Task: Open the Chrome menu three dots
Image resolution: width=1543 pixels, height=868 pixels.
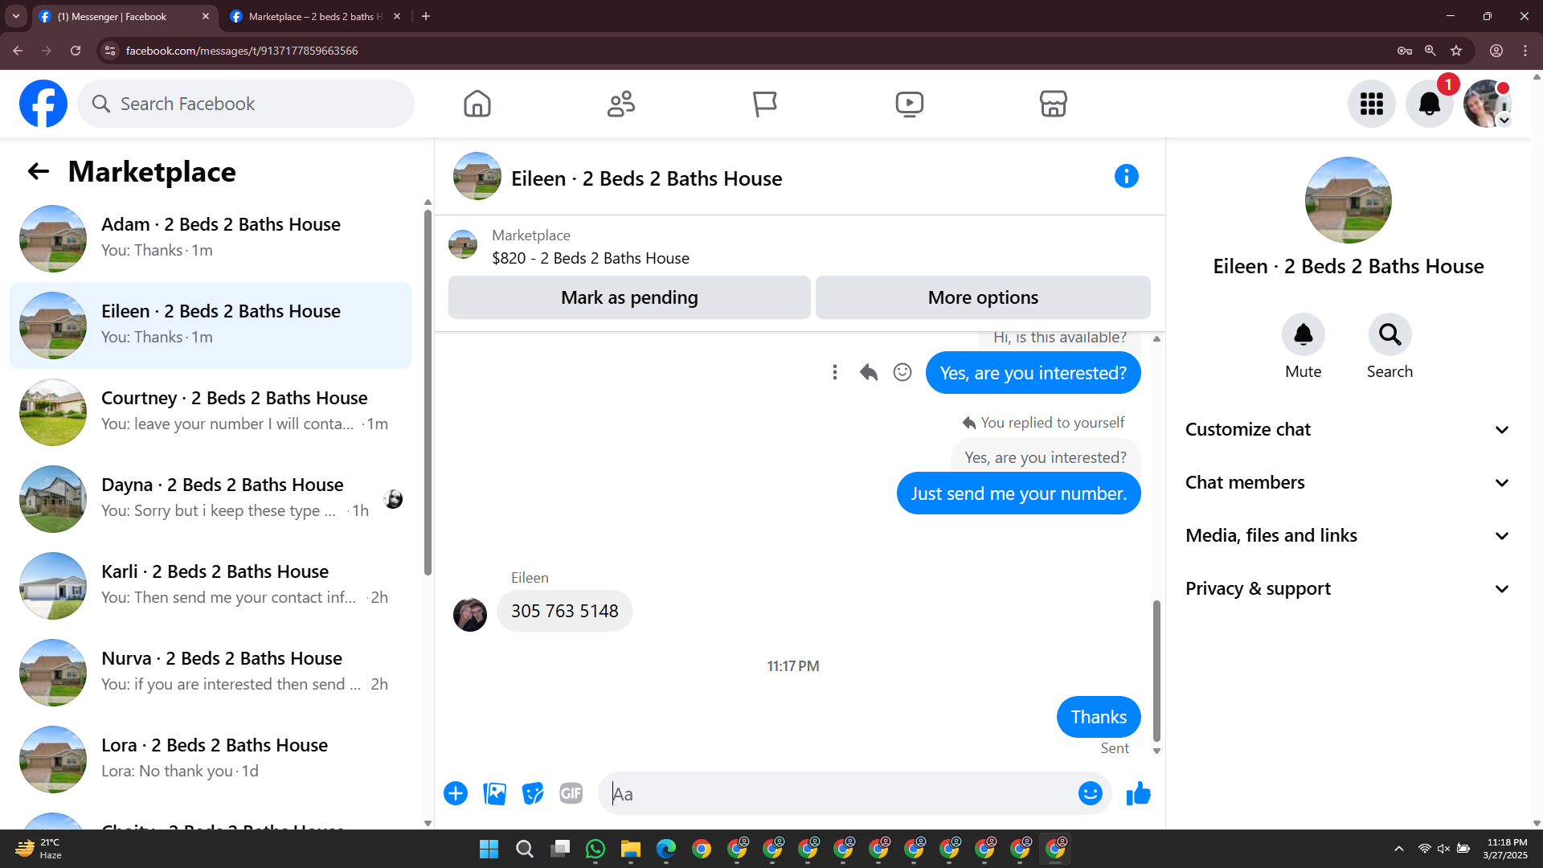Action: tap(1525, 51)
